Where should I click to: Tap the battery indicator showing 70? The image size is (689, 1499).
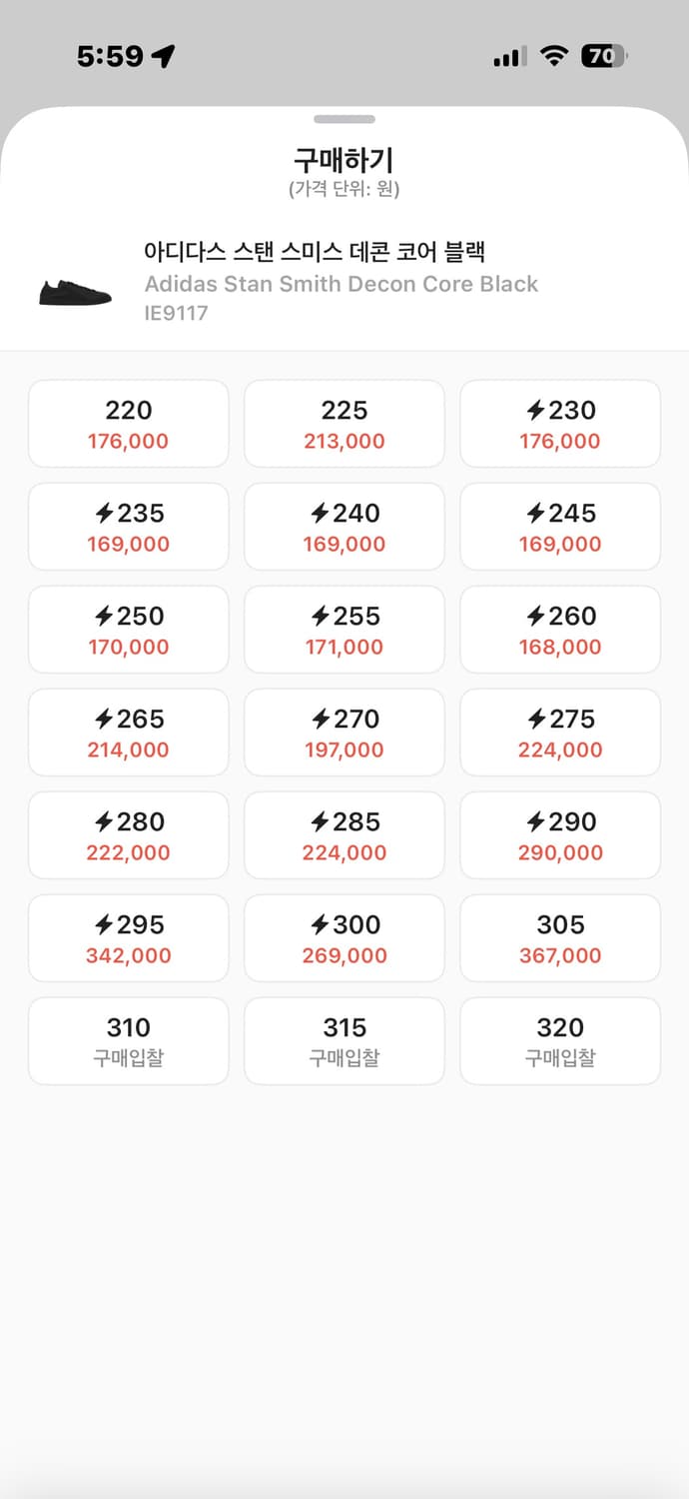601,57
